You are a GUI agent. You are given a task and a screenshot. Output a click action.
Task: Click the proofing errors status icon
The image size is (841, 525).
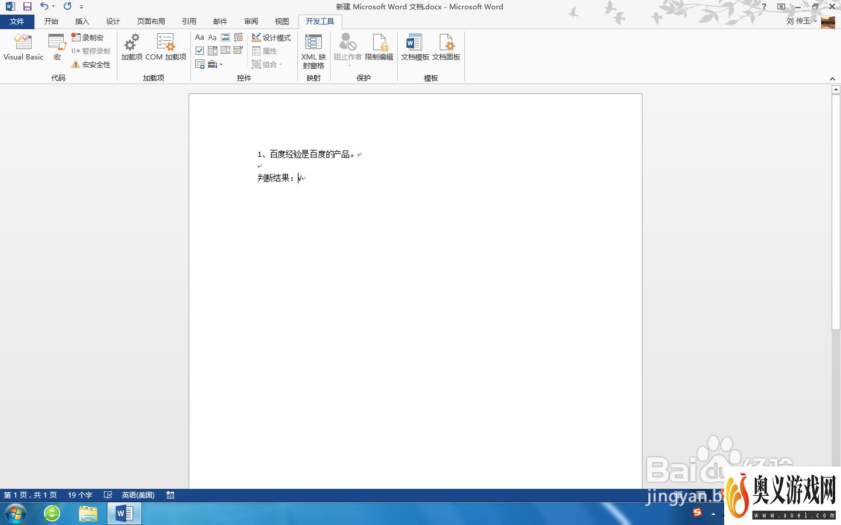(108, 495)
